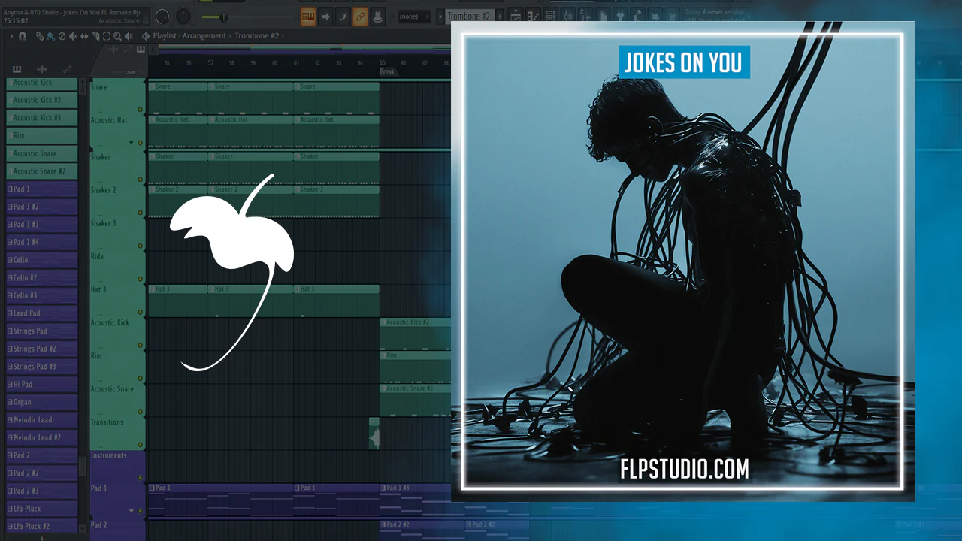The height and width of the screenshot is (541, 962).
Task: Click bar 61 on the timeline ruler
Action: click(x=297, y=63)
